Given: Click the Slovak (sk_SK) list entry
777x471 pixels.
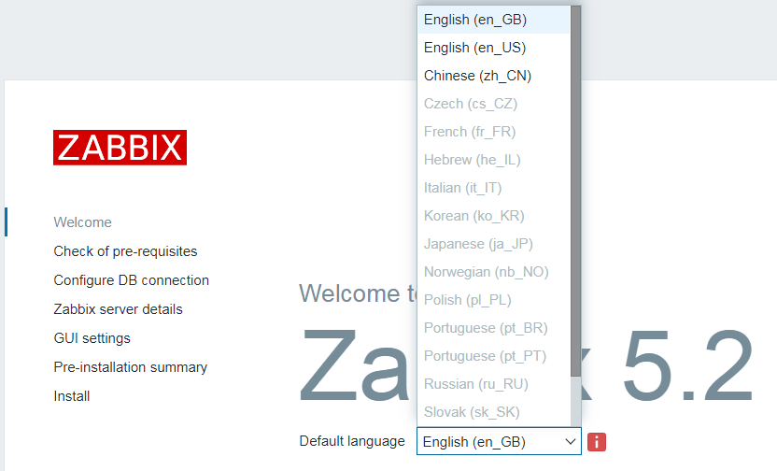Looking at the screenshot, I should click(x=494, y=412).
